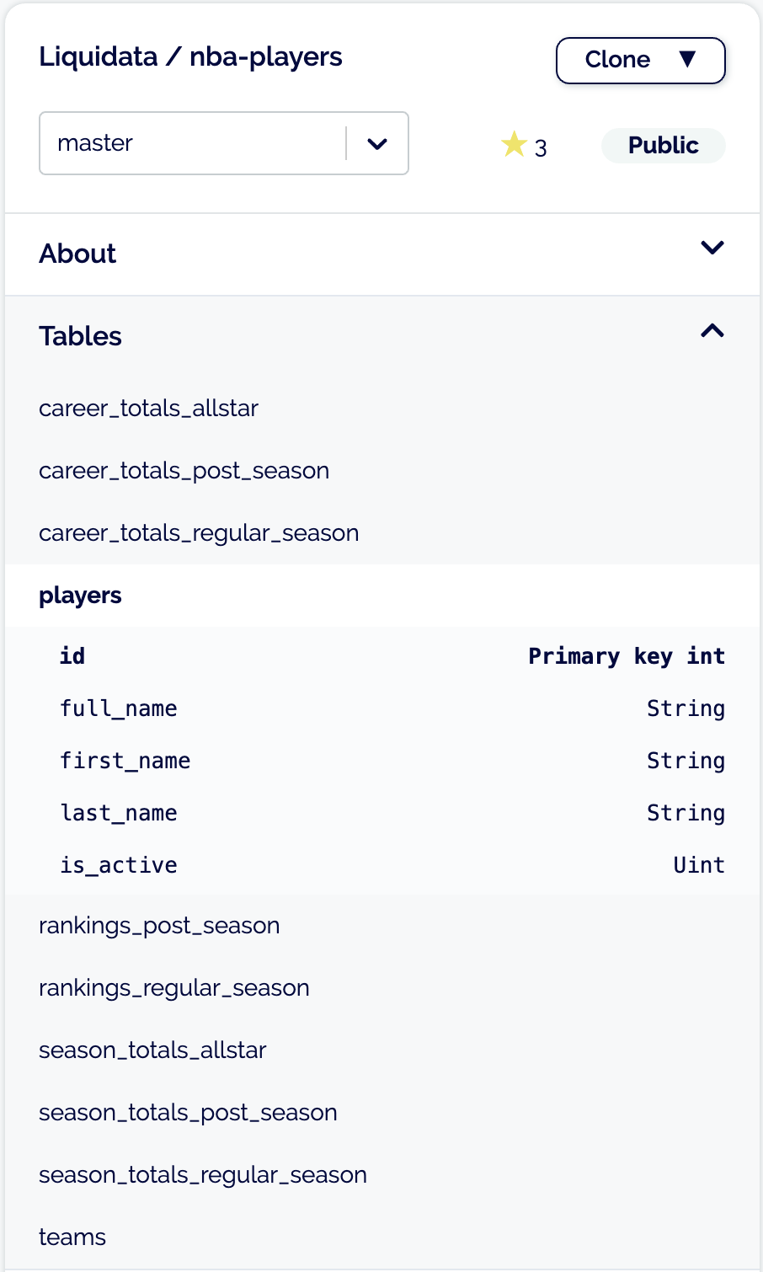Click the yellow star icon
The width and height of the screenshot is (763, 1272).
514,145
